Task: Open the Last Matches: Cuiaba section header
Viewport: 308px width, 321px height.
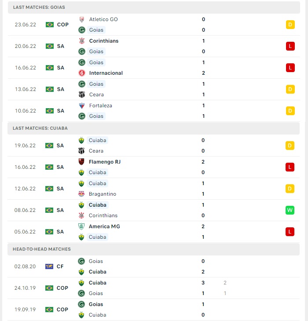Action: point(154,128)
